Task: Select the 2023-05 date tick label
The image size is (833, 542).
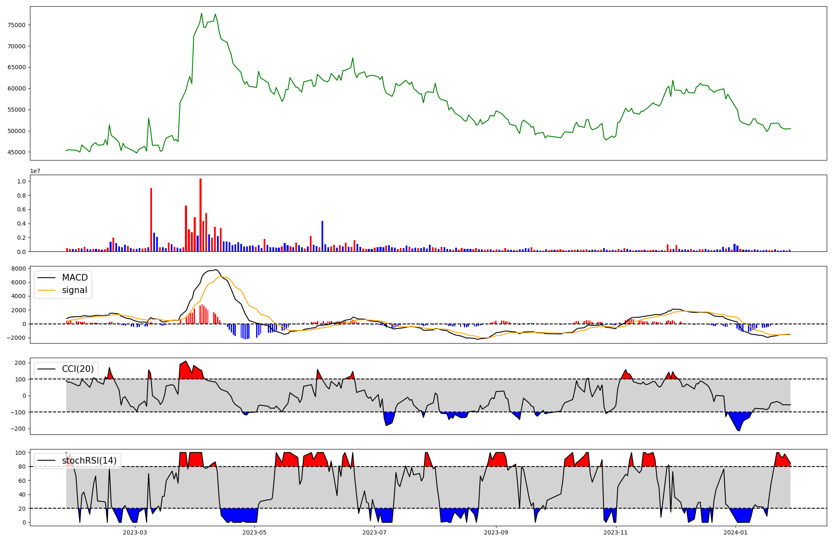Action: point(254,532)
